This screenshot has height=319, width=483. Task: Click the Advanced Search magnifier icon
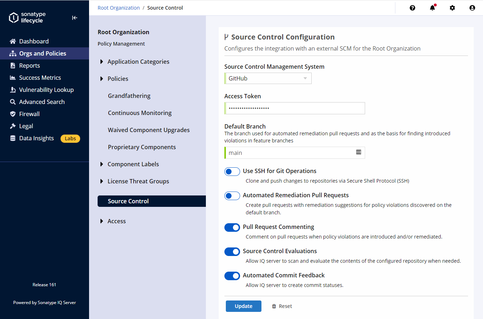click(x=13, y=102)
